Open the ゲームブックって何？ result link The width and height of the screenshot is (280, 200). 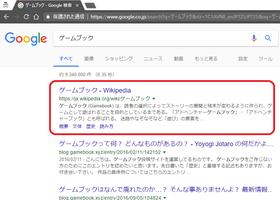[x=166, y=144]
